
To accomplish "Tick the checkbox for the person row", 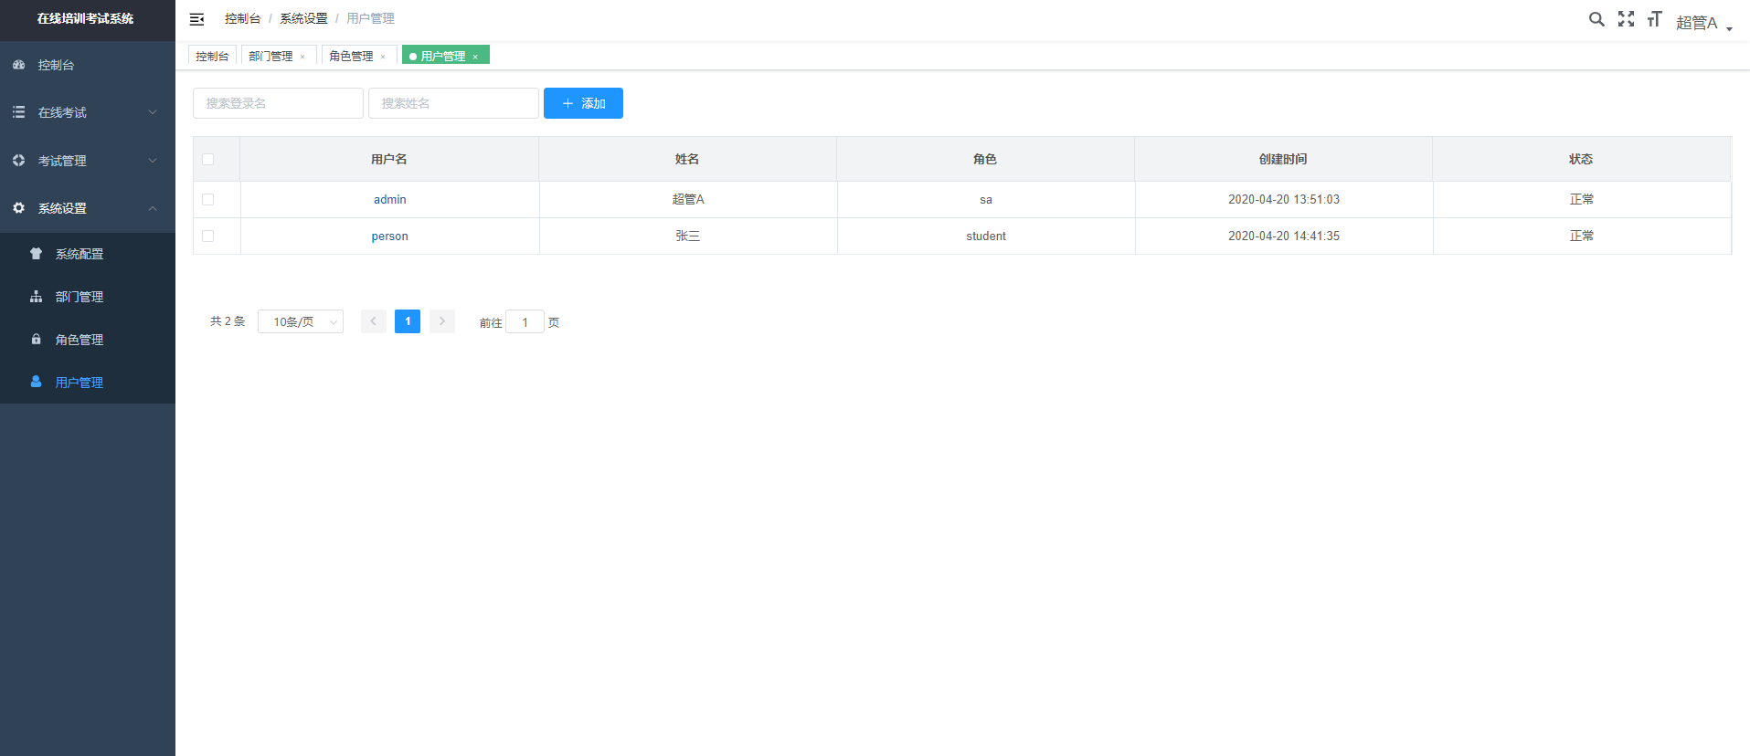I will 208,236.
